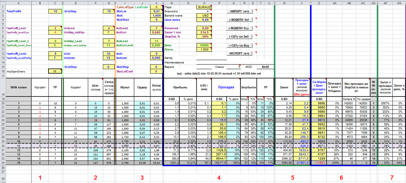
Task: Select the MultCorrLevel3 value cell 0,200
Action: tap(156, 45)
